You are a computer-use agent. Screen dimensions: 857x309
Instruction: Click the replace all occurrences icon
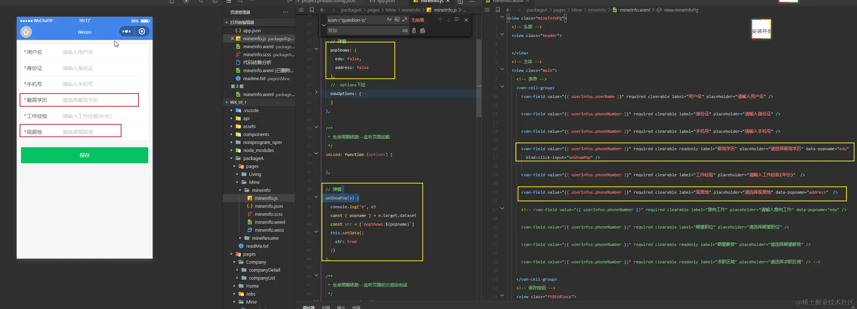click(422, 30)
